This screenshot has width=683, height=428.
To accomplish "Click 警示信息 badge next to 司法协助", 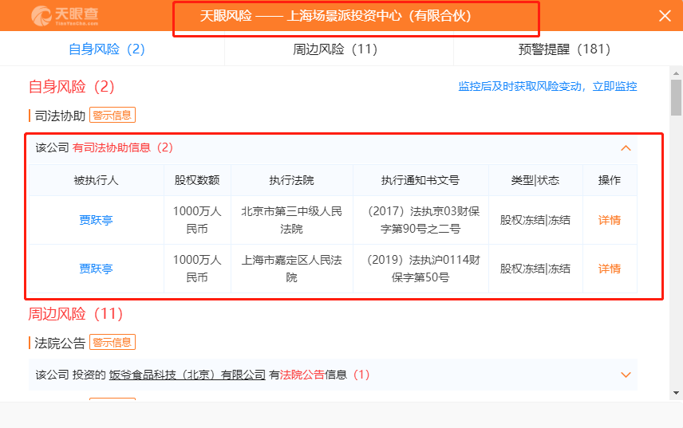I will coord(113,115).
